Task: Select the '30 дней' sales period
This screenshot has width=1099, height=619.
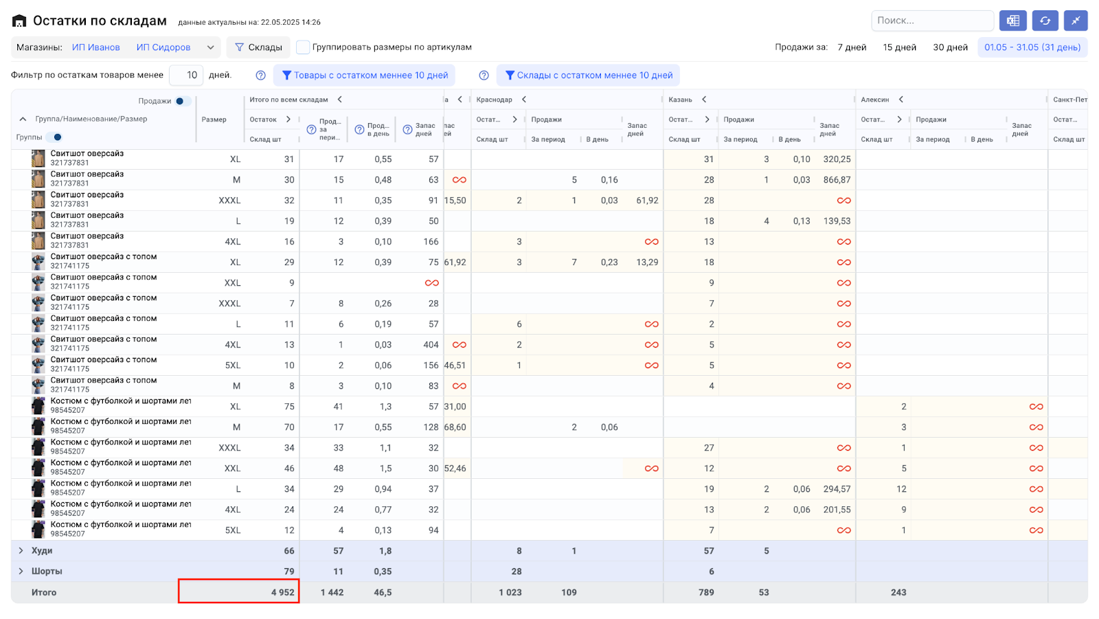Action: pyautogui.click(x=950, y=47)
